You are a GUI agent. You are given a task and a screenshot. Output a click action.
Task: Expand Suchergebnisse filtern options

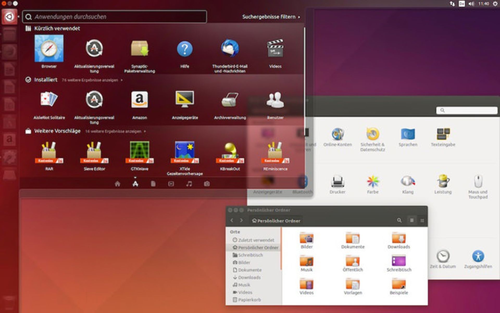(271, 17)
